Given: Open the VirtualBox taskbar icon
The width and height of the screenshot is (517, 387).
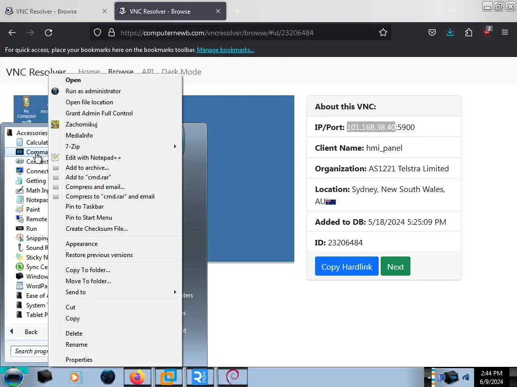Looking at the screenshot, I should coord(169,377).
